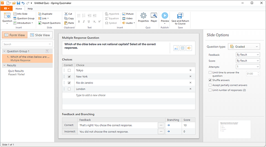266x147 pixels.
Task: Switch to Form View
Action: 14,35
